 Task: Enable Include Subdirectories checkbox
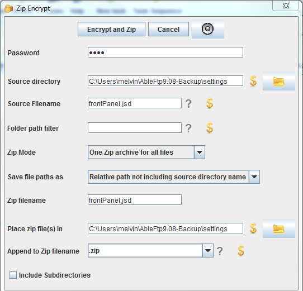coord(13,275)
